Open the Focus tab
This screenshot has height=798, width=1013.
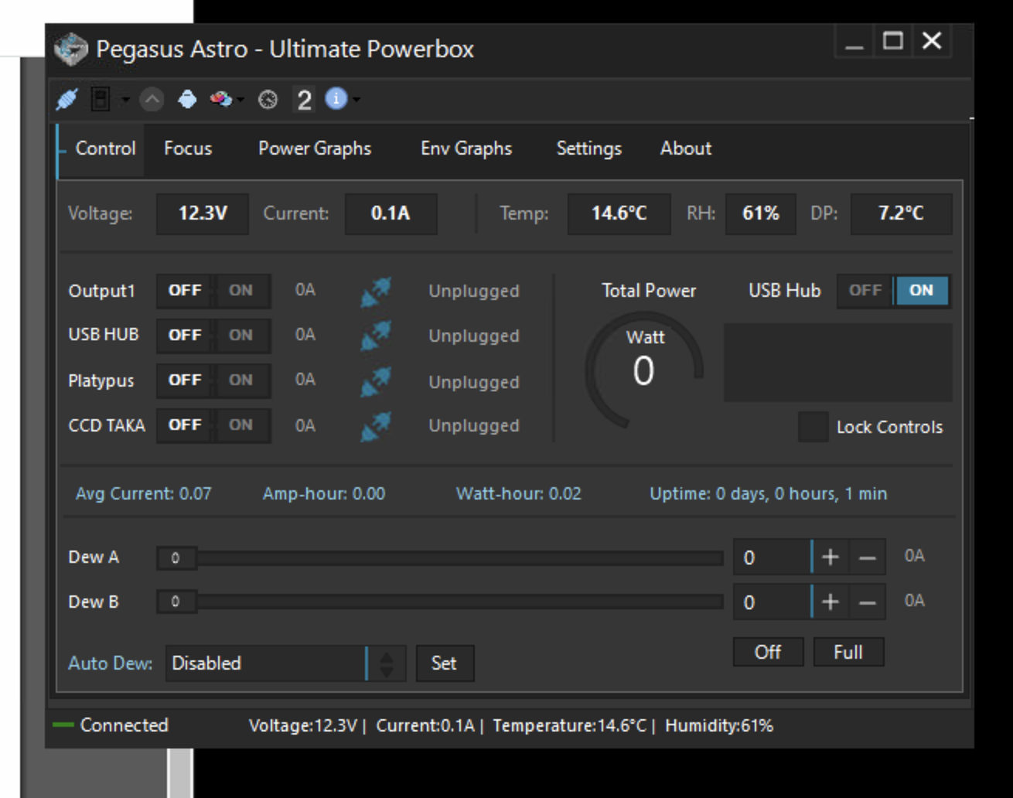[x=188, y=148]
